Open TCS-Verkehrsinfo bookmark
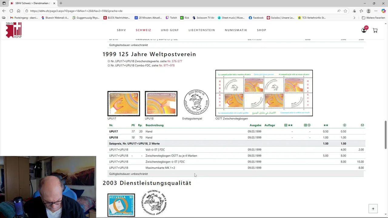388x218 pixels. pos(312,18)
